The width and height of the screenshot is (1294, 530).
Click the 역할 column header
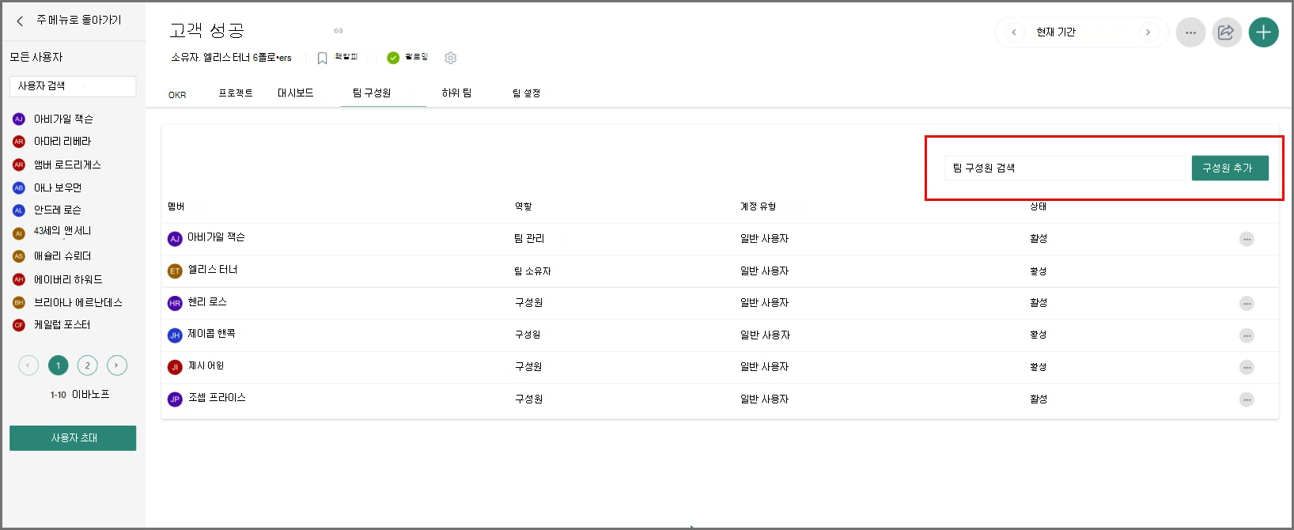(x=524, y=206)
